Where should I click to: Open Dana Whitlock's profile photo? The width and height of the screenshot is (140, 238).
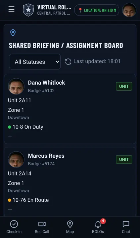[x=16, y=86]
